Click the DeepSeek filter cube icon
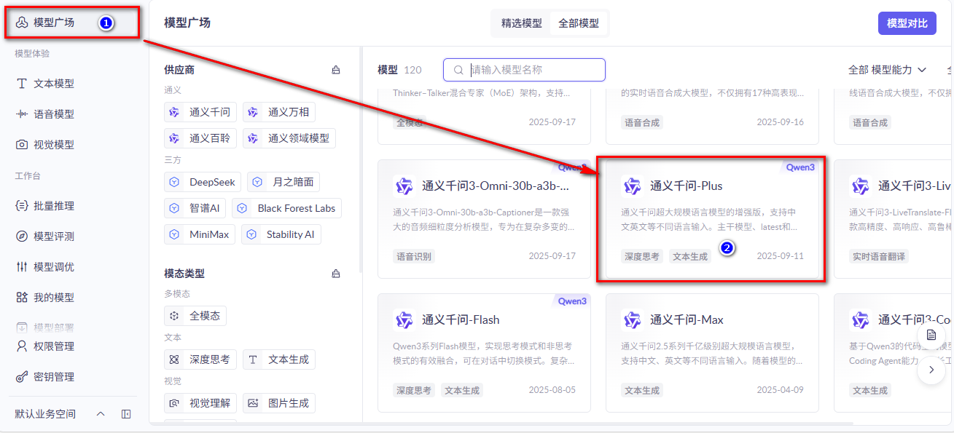The image size is (954, 433). (x=174, y=182)
